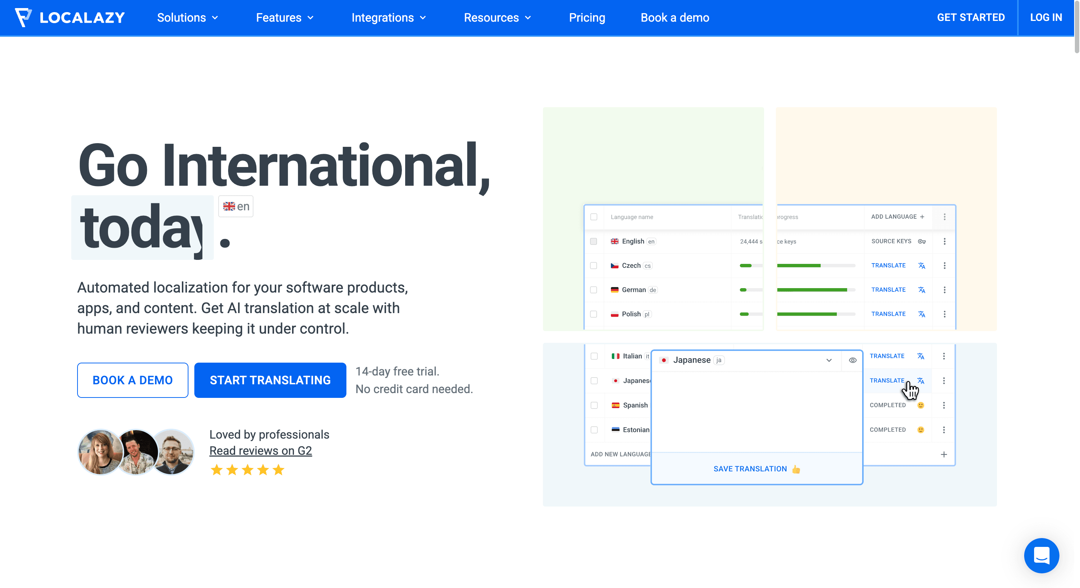1080x588 pixels.
Task: Open three-dot menu for Estonian row
Action: (x=944, y=430)
